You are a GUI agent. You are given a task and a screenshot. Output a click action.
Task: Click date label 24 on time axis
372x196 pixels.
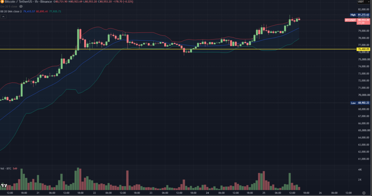click(207, 193)
